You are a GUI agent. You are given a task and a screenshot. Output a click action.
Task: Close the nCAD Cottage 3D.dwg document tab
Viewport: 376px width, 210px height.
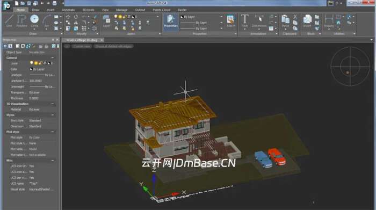[102, 40]
